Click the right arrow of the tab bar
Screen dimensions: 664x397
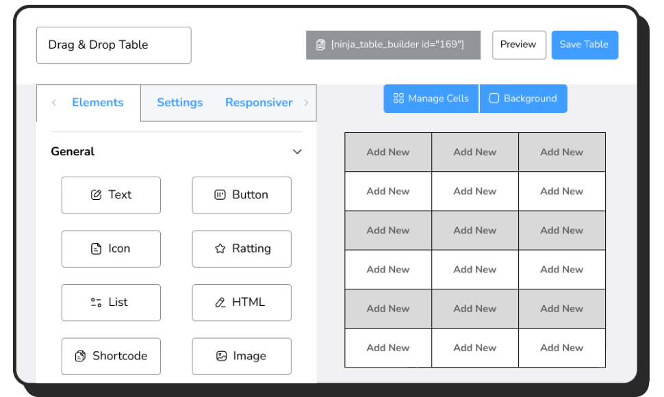tap(306, 103)
